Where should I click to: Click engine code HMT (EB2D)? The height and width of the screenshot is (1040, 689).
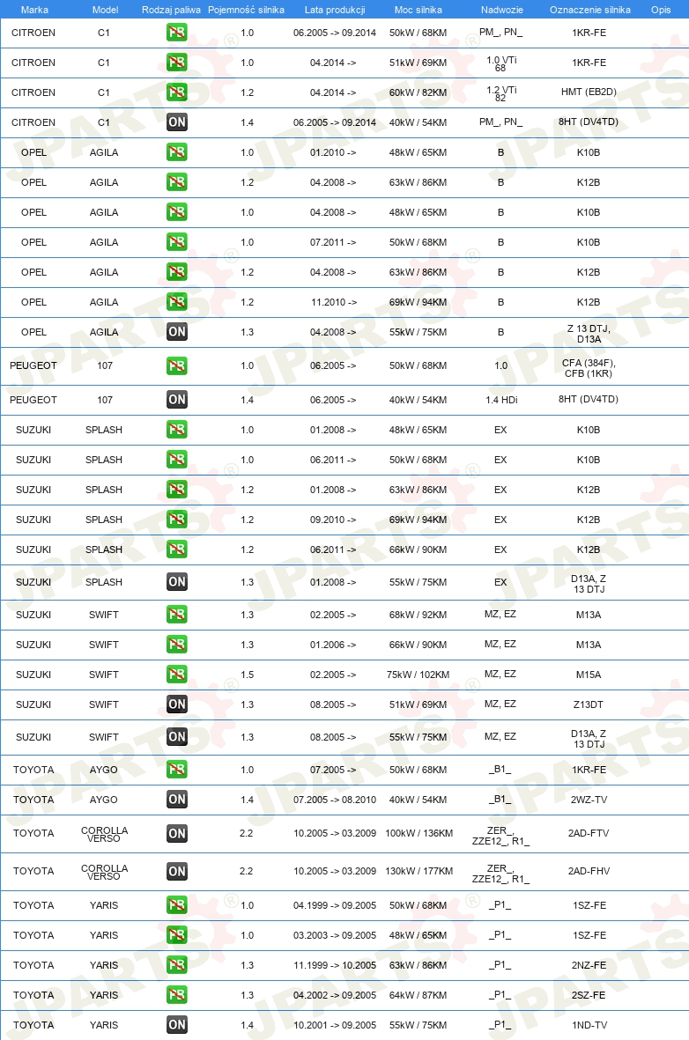tap(589, 92)
